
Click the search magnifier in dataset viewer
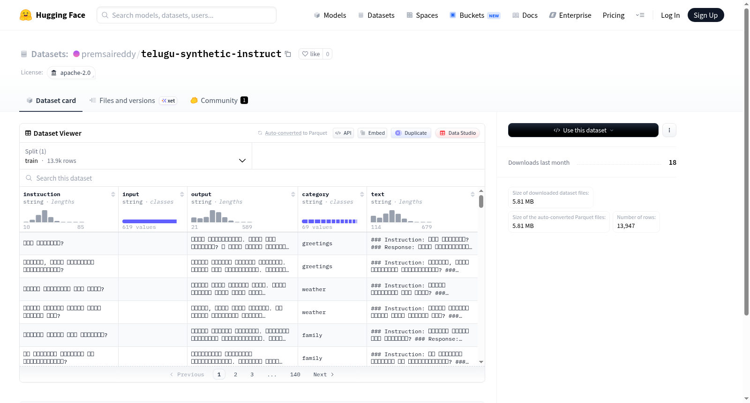29,178
